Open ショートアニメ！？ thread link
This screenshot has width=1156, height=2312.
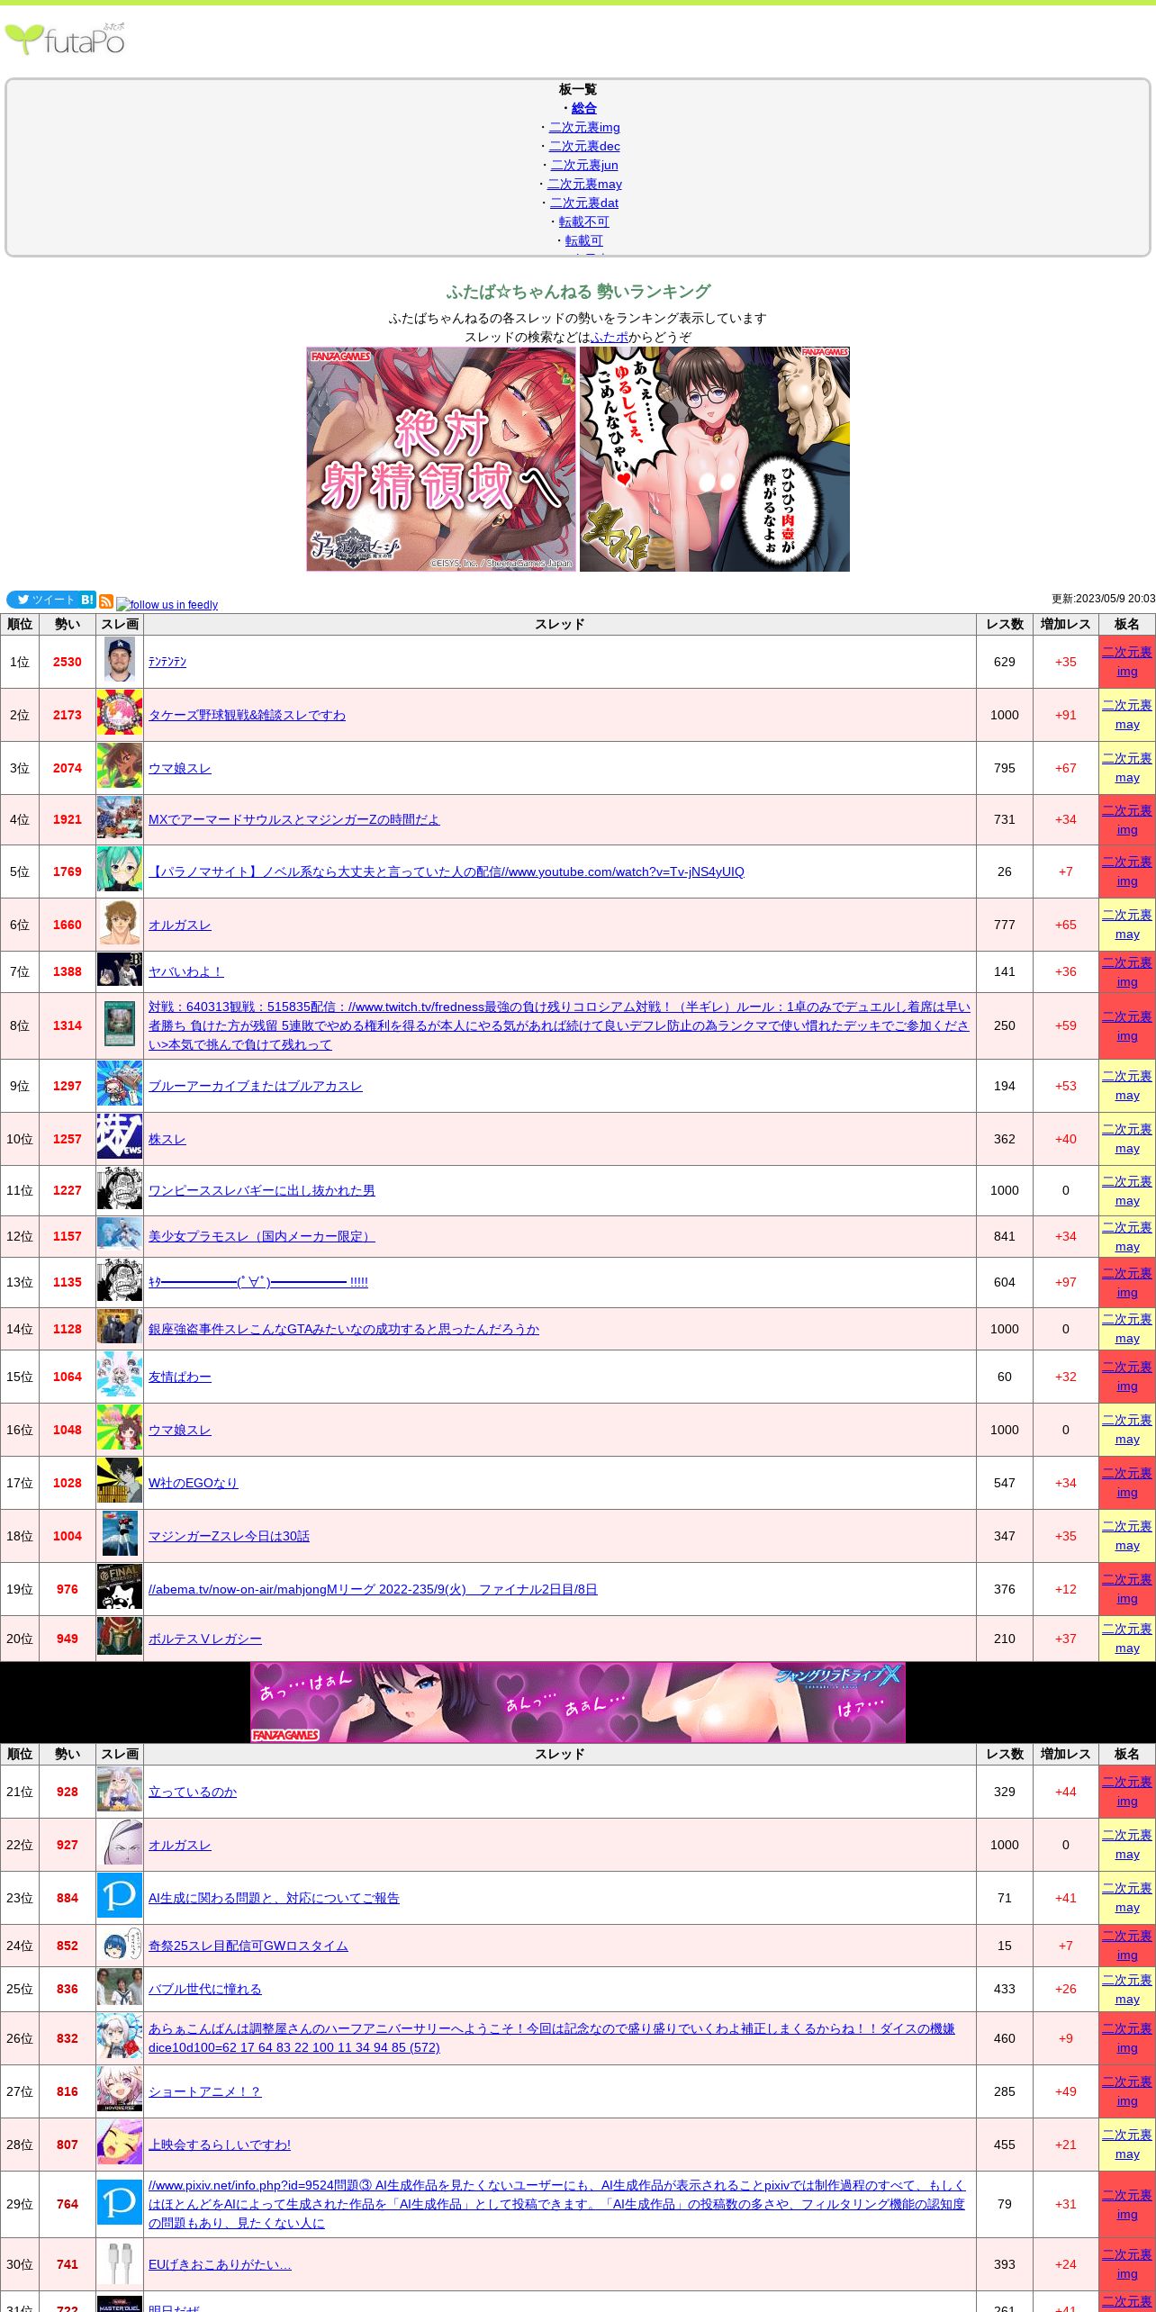(204, 2091)
